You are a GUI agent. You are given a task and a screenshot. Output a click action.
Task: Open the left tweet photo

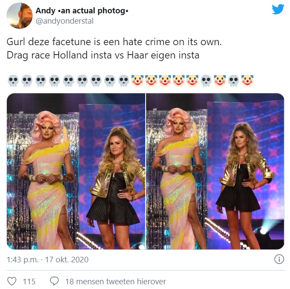point(76,172)
